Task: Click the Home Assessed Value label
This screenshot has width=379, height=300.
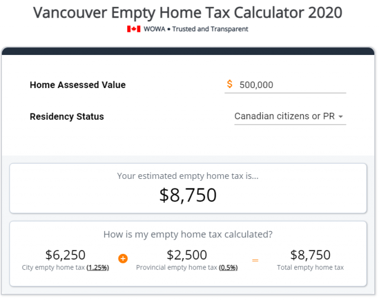Action: (x=78, y=85)
